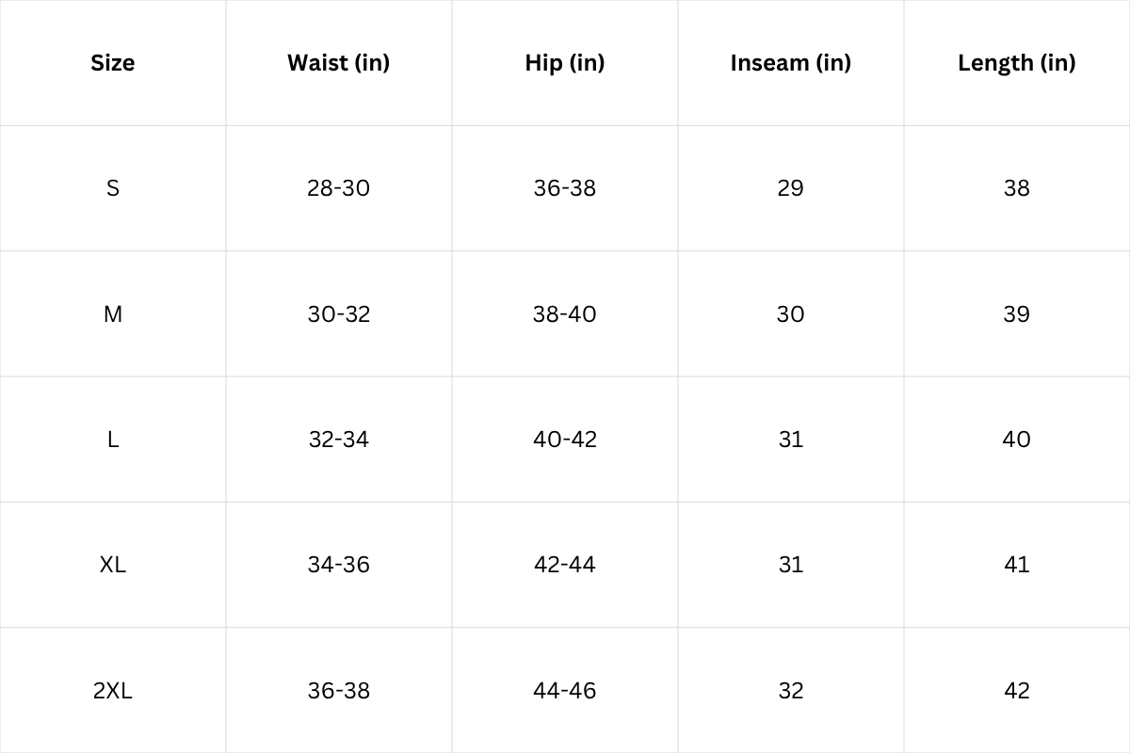Click the M size cell
Viewport: 1130px width, 753px height.
pos(113,314)
